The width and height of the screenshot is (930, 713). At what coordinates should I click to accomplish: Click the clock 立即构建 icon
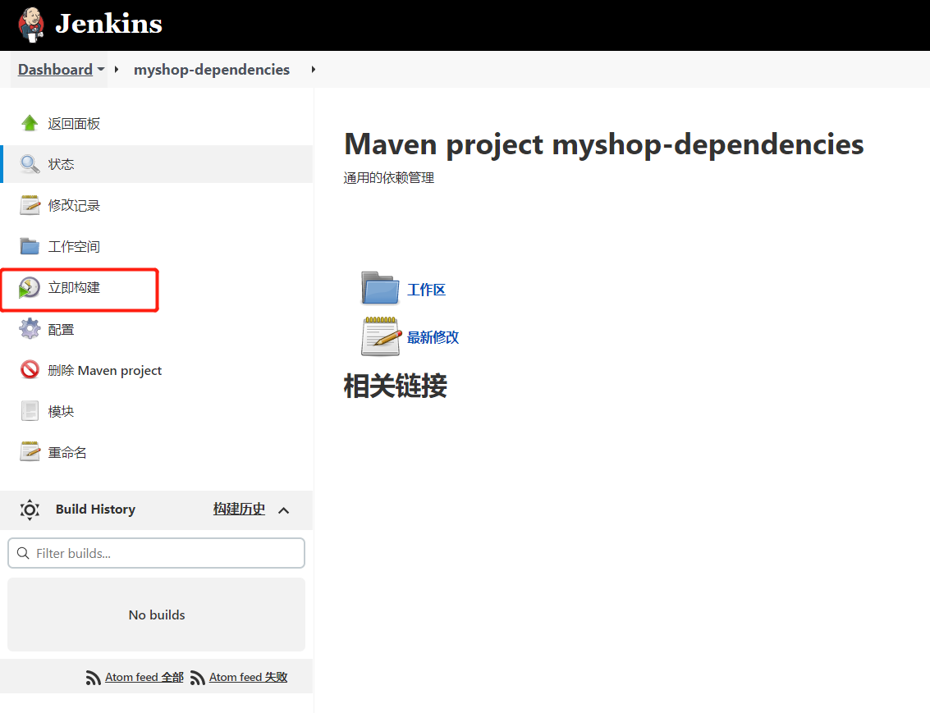[x=29, y=287]
